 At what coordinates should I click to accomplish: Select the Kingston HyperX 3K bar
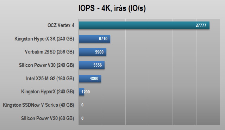[94, 39]
